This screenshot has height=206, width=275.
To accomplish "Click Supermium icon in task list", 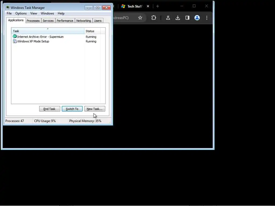I will coord(15,36).
